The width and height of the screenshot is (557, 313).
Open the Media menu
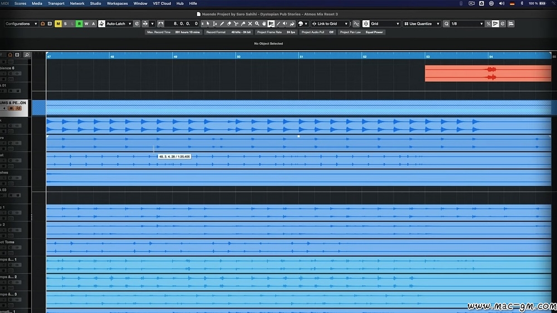pos(37,3)
